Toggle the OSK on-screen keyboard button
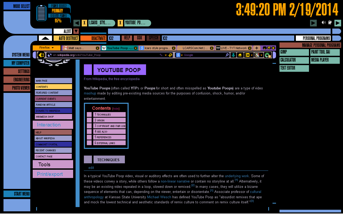Screen dimensions: 343x214 pyautogui.click(x=139, y=38)
